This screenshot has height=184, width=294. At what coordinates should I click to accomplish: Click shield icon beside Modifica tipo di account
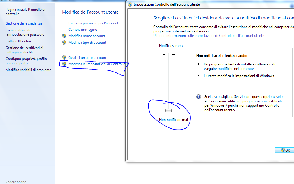[x=64, y=43]
